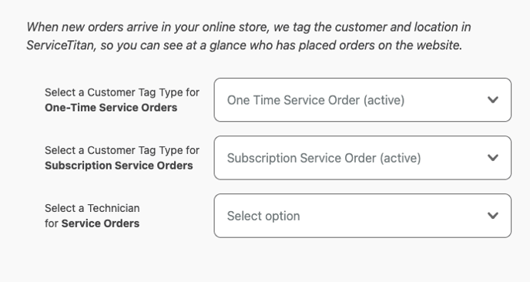Click bold 'Service Orders' label under Technician
This screenshot has height=282, width=530.
pyautogui.click(x=100, y=223)
